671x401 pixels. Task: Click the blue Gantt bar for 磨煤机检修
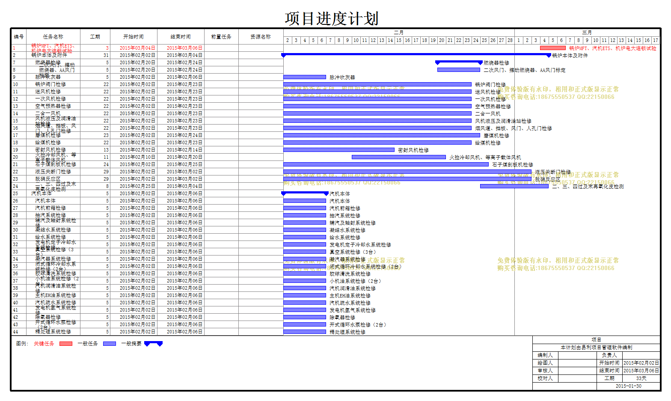click(382, 135)
